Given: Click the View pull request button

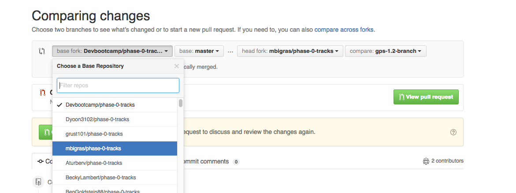Looking at the screenshot, I should pos(426,97).
